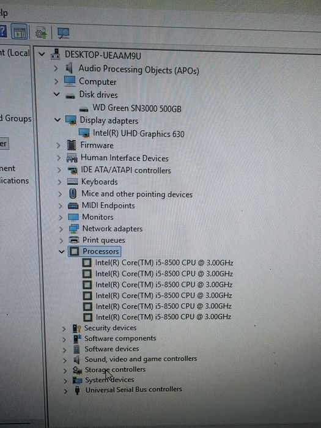Expand the Network adapters chevron
Screen dimensions: 321x428
[61, 229]
